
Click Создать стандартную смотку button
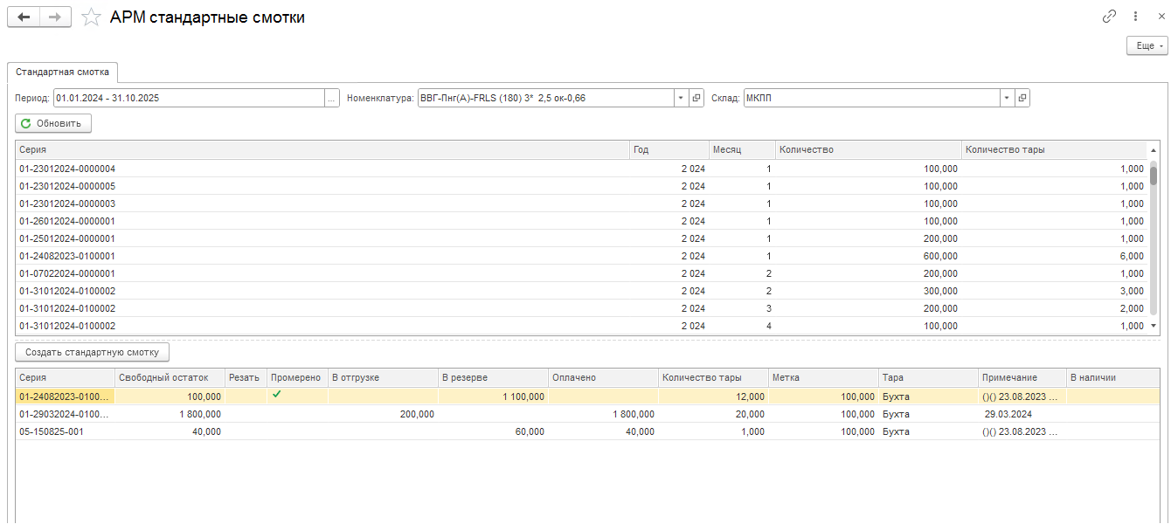(x=93, y=353)
